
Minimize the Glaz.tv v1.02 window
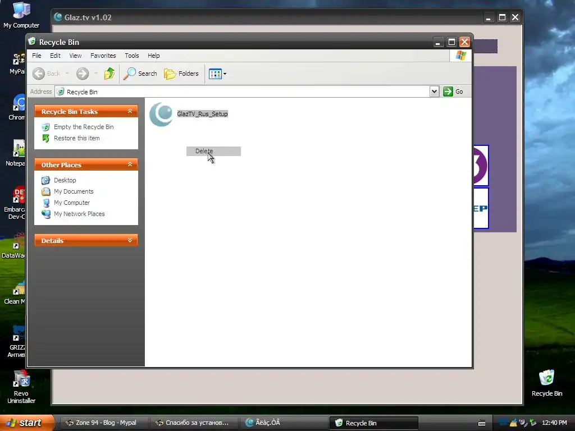[488, 17]
